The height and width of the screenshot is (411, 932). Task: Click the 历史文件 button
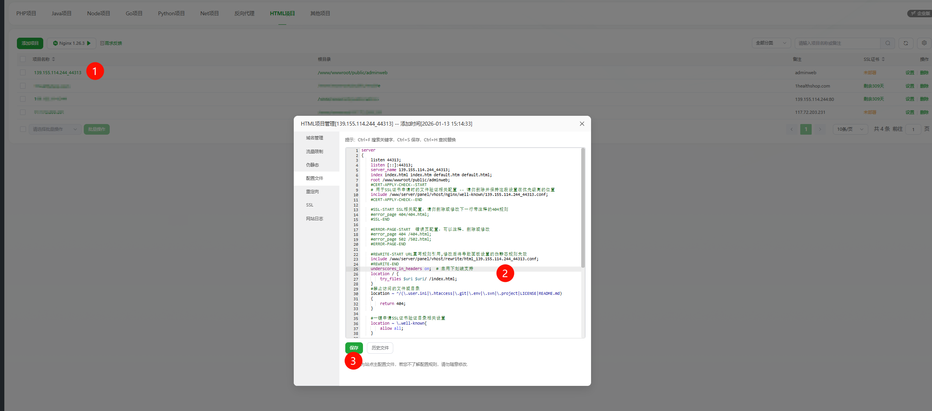[380, 348]
